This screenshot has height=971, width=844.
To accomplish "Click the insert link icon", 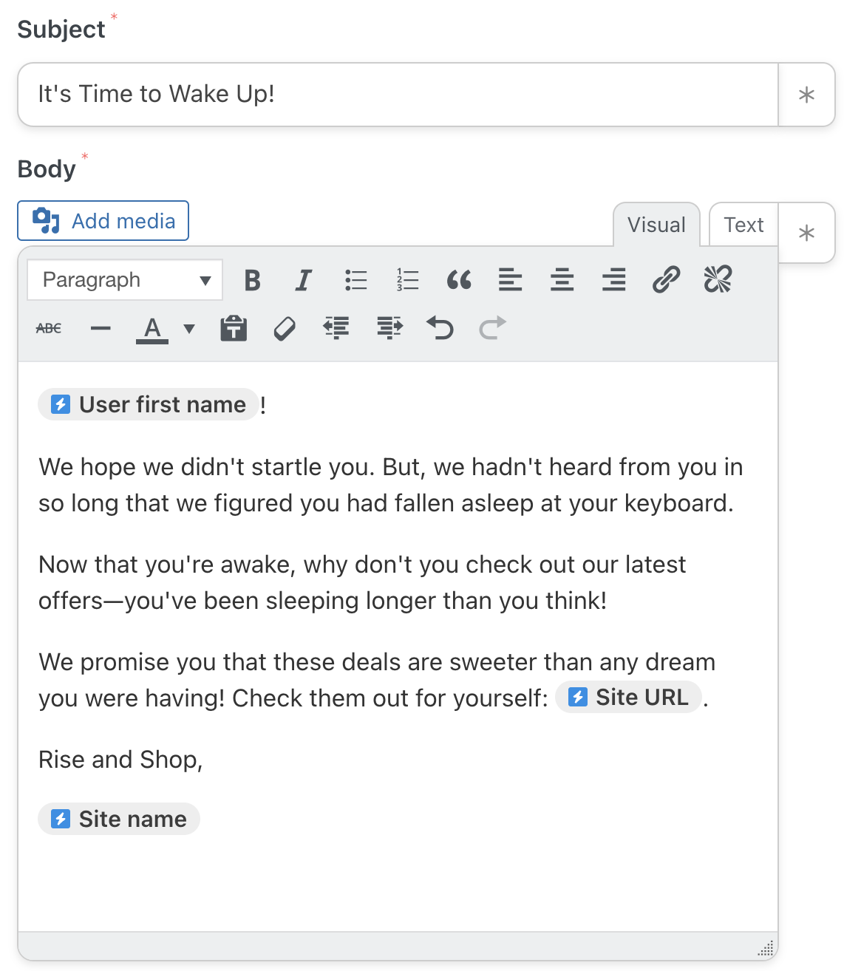I will tap(666, 280).
